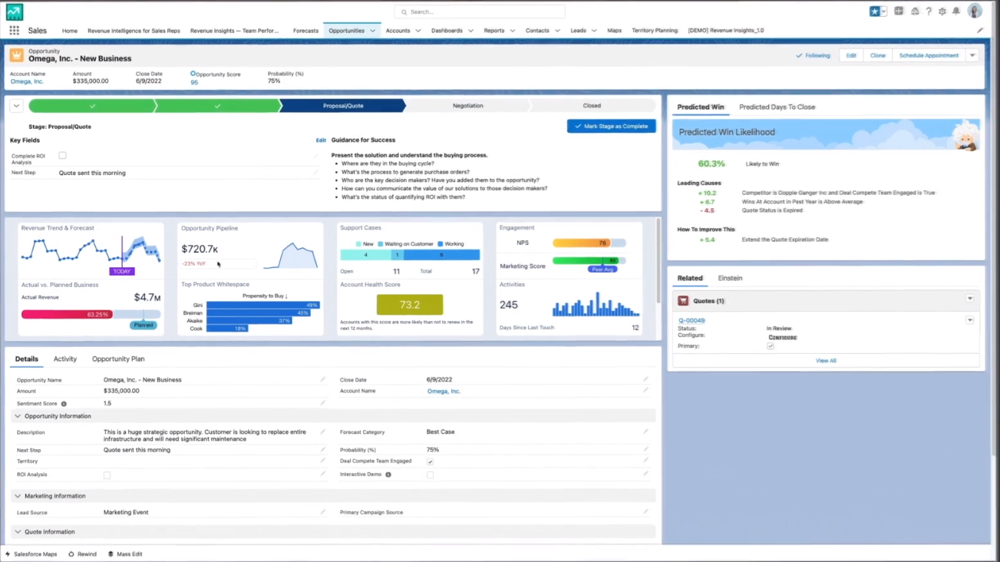Edit Opportunity Name with its pencil icon
The image size is (1000, 562).
tap(323, 379)
